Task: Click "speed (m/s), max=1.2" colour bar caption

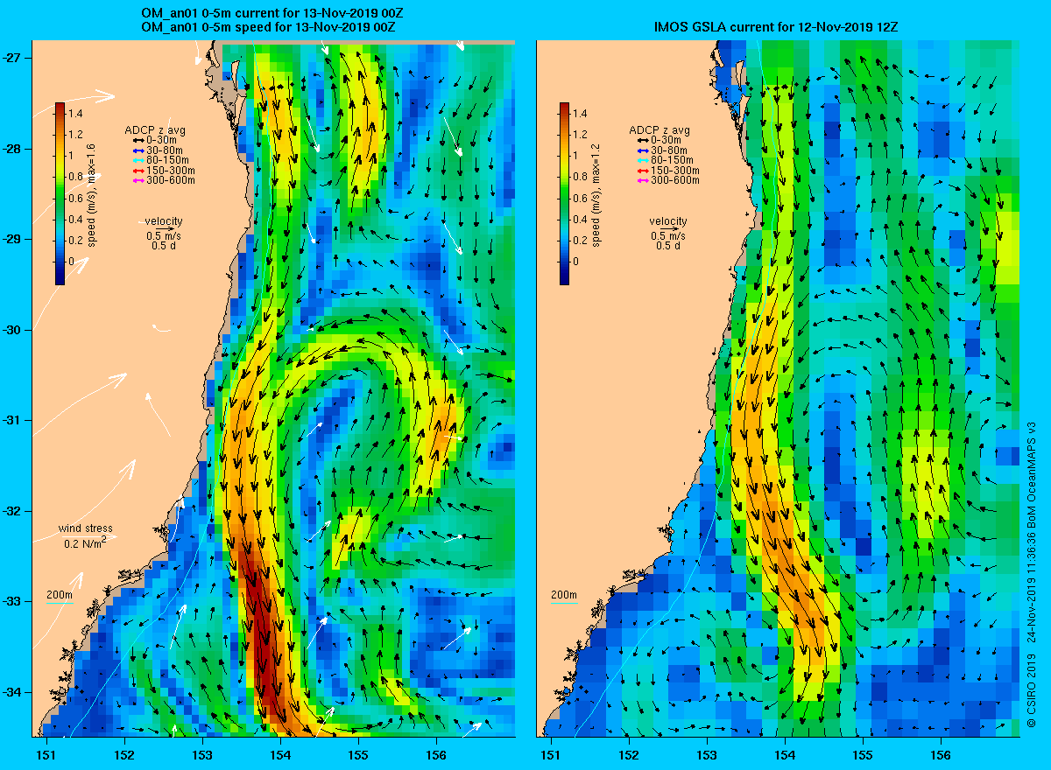Action: click(x=596, y=194)
